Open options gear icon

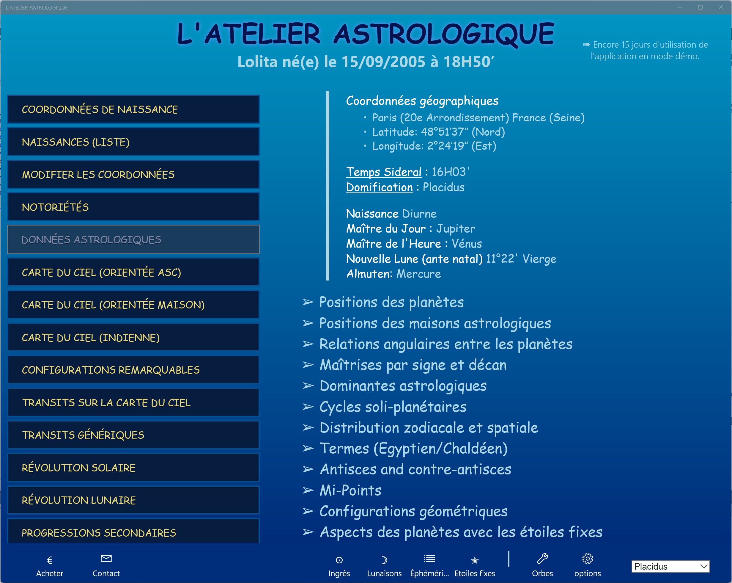click(x=587, y=559)
